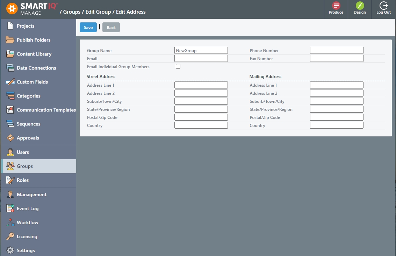Click the Fax Number label
This screenshot has width=396, height=256.
(x=261, y=59)
